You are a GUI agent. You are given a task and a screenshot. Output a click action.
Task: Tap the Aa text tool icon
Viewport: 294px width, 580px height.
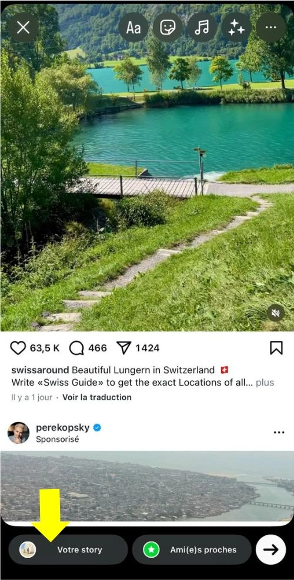tap(133, 28)
